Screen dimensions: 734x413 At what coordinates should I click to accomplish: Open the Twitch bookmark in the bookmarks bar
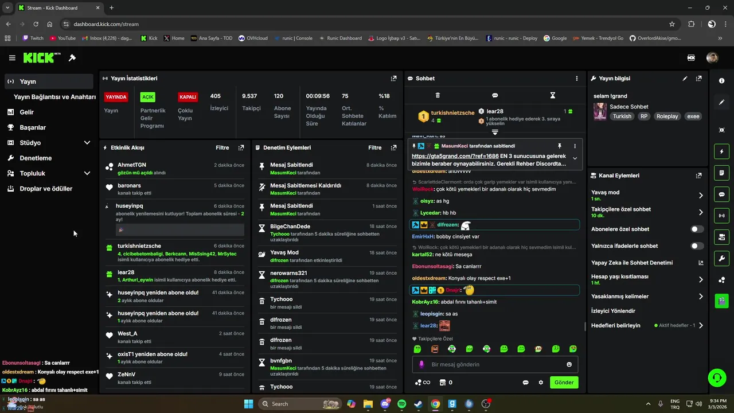(33, 38)
